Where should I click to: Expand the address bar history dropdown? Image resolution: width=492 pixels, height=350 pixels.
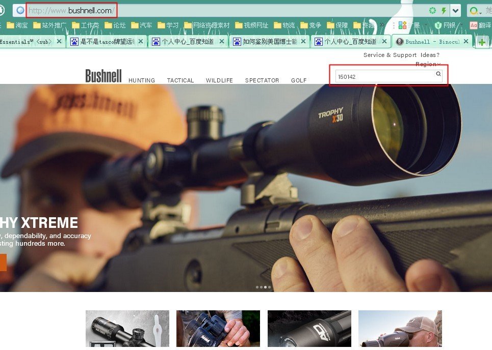pyautogui.click(x=455, y=11)
